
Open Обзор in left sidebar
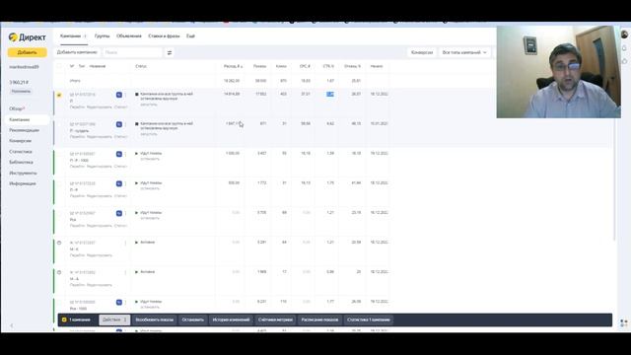pyautogui.click(x=17, y=108)
